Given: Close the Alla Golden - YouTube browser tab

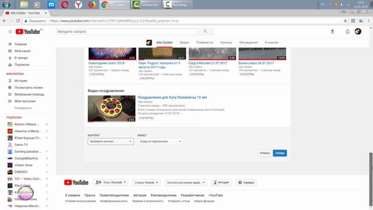Looking at the screenshot, I should (45, 13).
